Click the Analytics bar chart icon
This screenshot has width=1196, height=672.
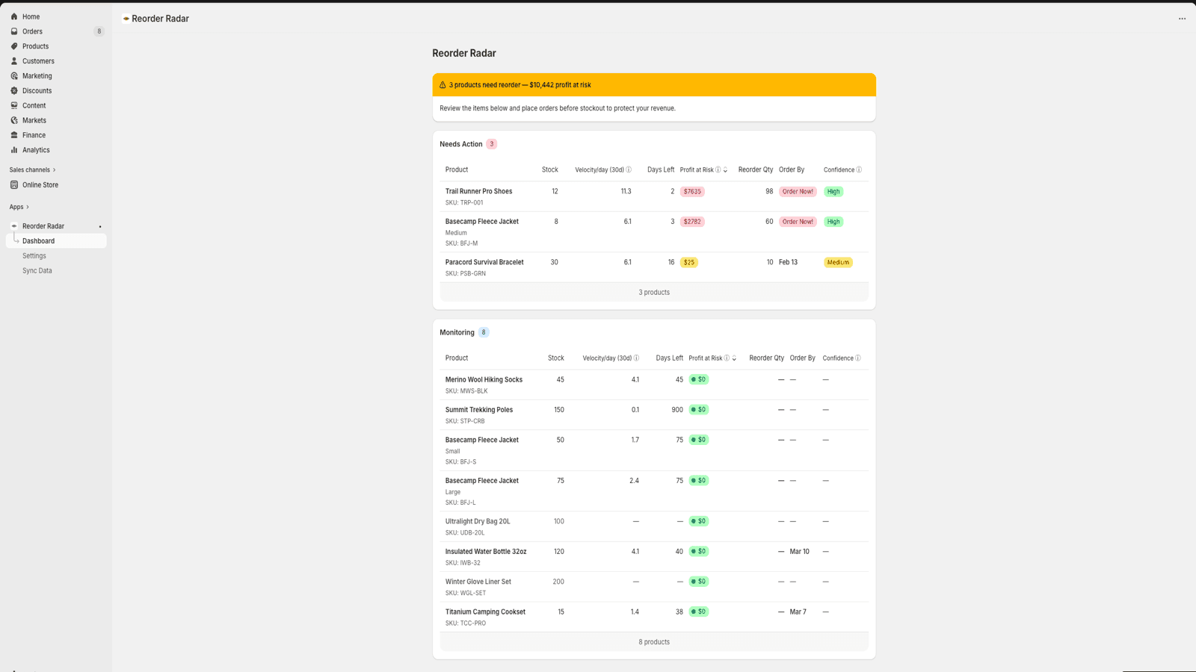(x=14, y=150)
